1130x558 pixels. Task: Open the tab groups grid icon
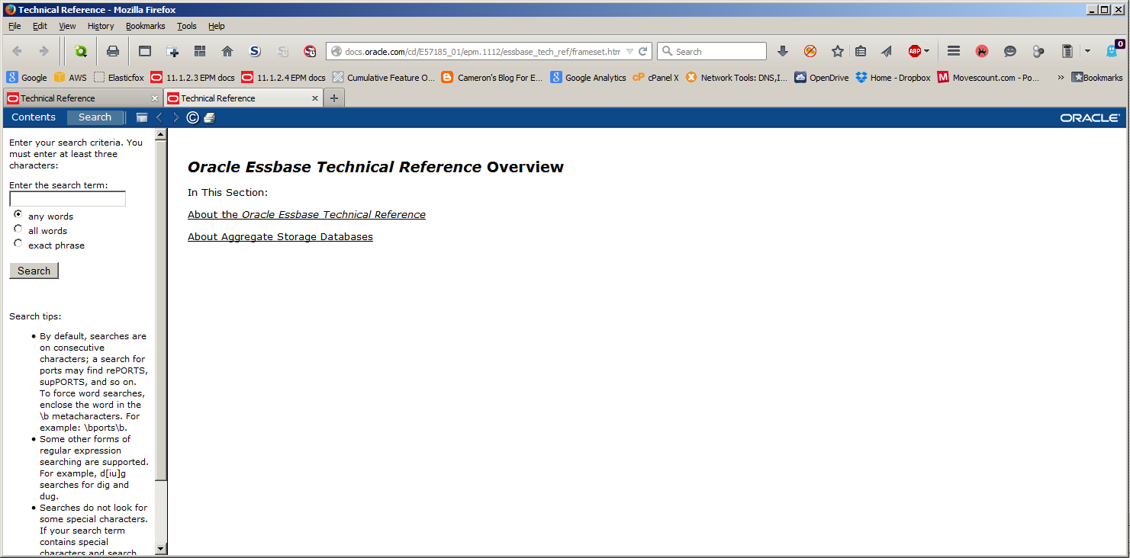[x=200, y=51]
